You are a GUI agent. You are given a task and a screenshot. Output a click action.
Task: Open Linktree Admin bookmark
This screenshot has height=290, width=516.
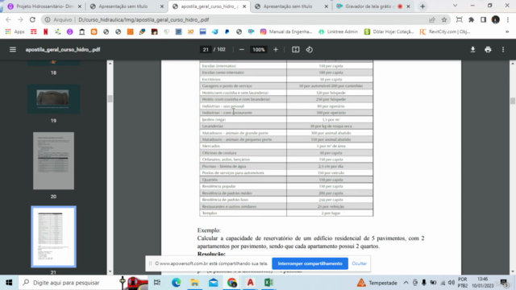click(338, 31)
